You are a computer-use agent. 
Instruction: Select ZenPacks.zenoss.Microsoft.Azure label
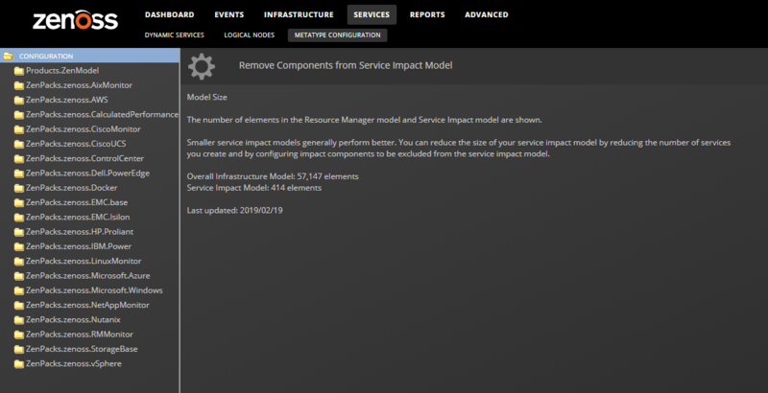pos(87,276)
